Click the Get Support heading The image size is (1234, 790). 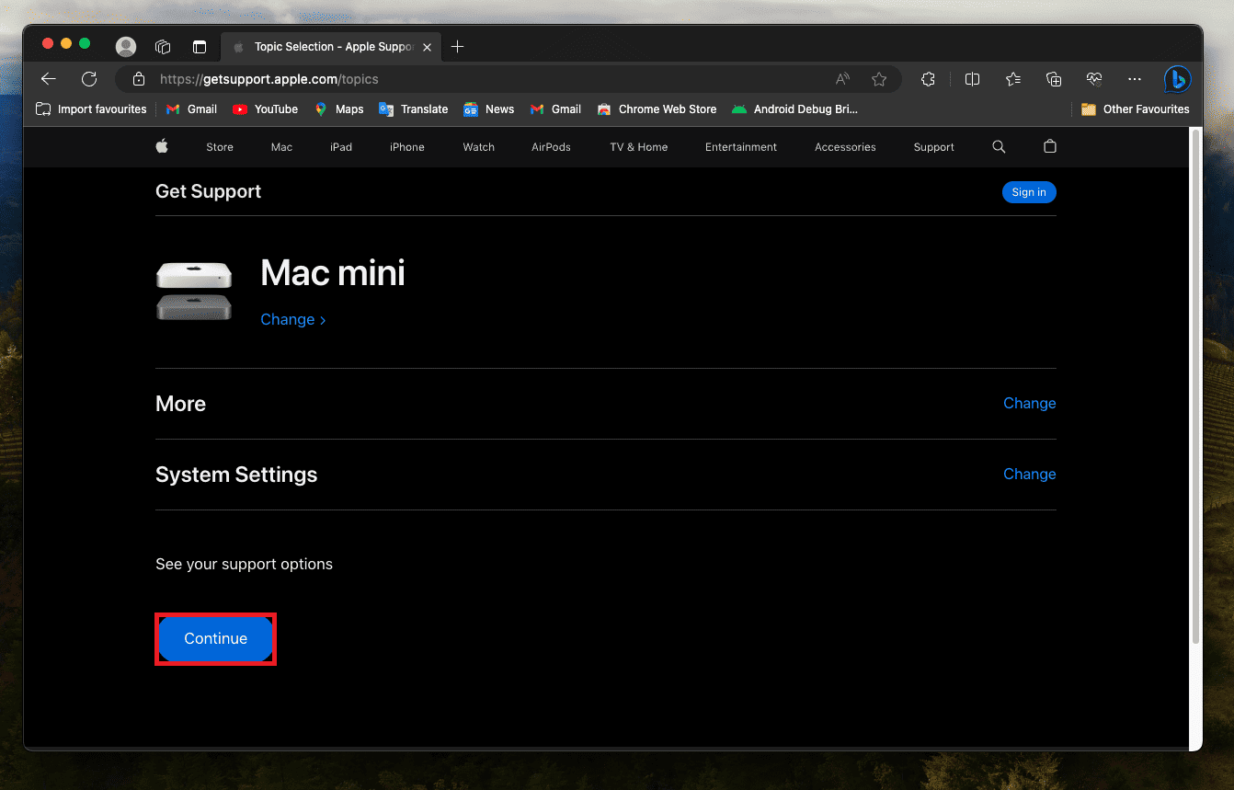[209, 191]
